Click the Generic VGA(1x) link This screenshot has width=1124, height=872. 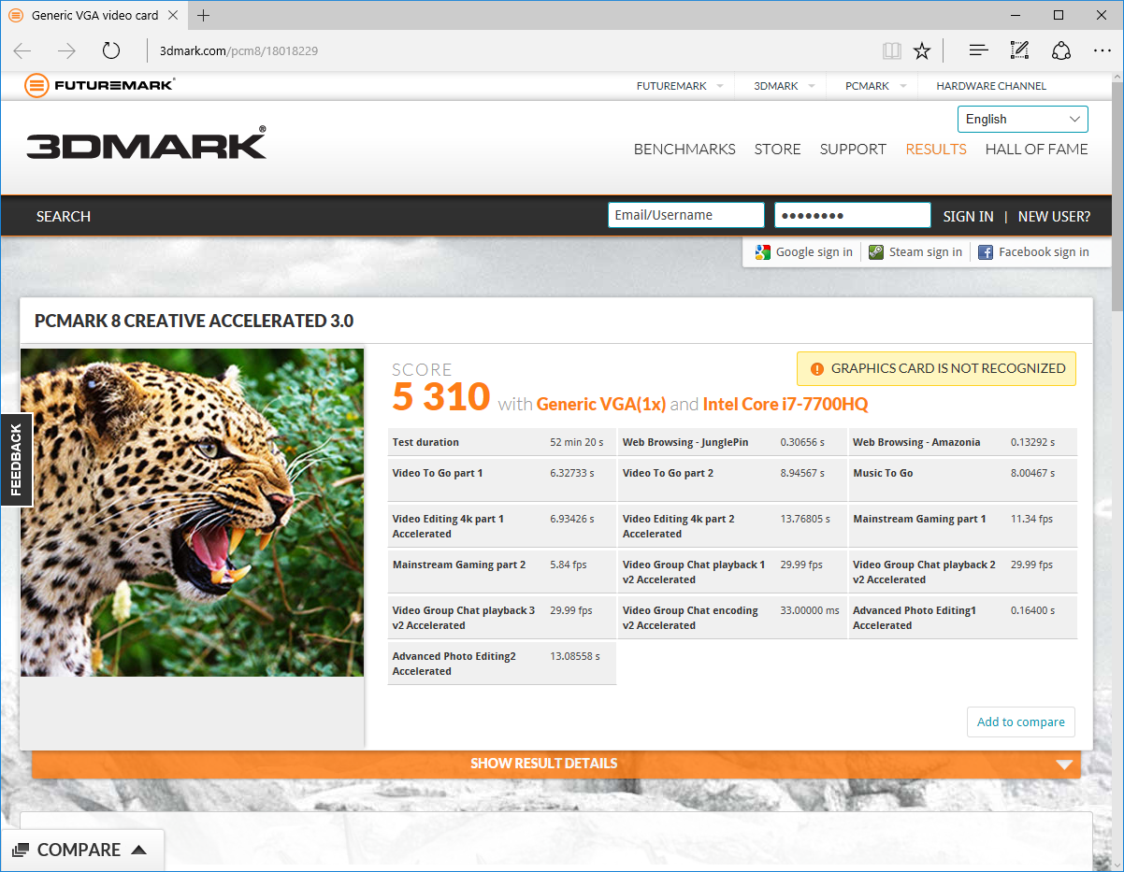[601, 405]
